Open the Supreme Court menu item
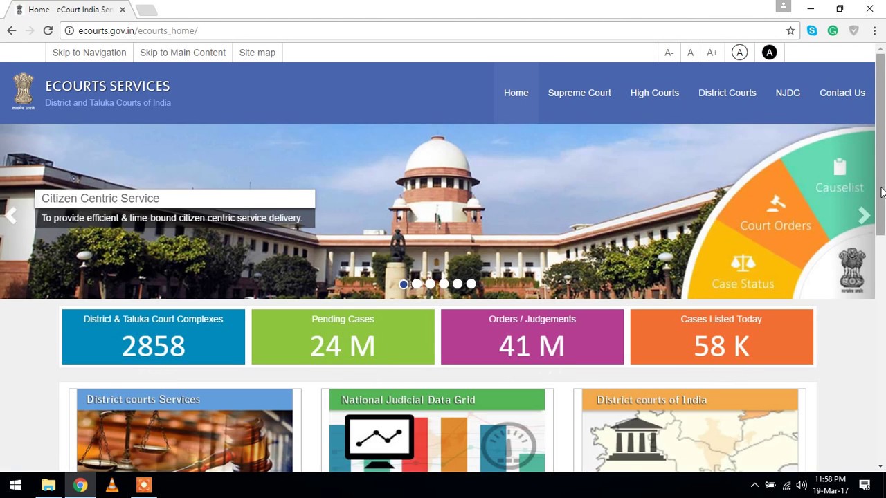This screenshot has height=498, width=886. [579, 93]
